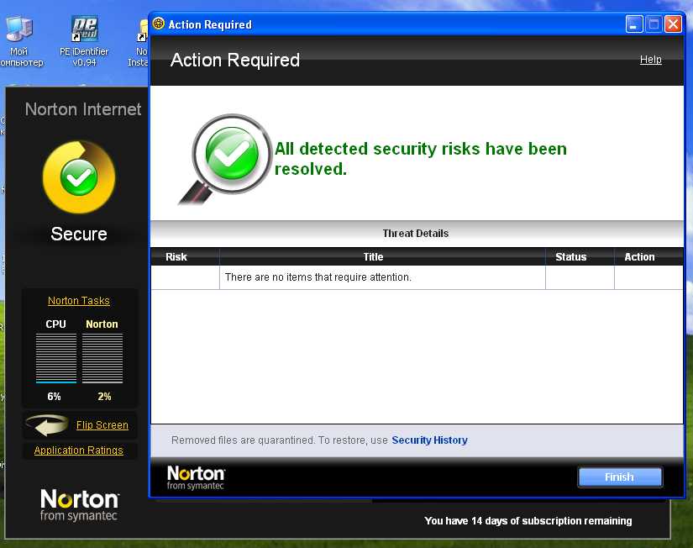
Task: Click the Action column header
Action: pos(648,257)
